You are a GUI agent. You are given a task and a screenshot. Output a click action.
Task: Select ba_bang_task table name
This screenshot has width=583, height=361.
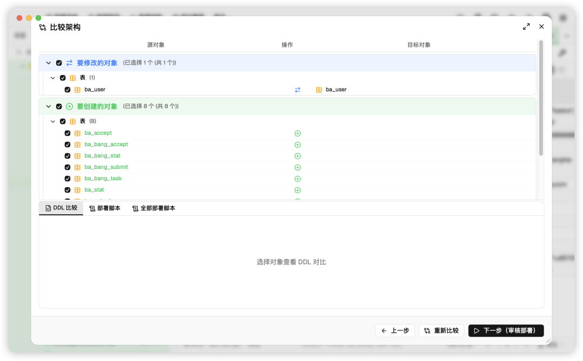point(103,178)
